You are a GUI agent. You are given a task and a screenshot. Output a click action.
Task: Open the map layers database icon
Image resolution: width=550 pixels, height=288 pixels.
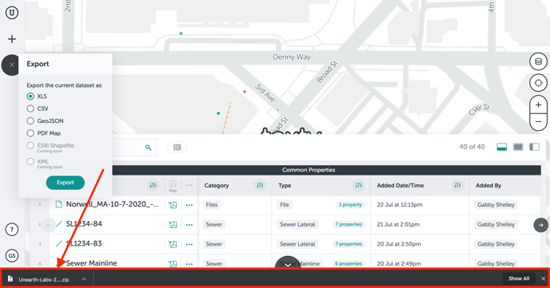538,61
